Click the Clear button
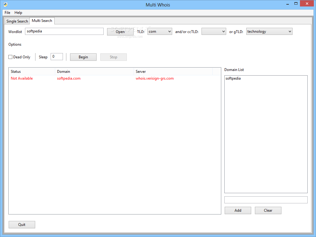 (268, 210)
